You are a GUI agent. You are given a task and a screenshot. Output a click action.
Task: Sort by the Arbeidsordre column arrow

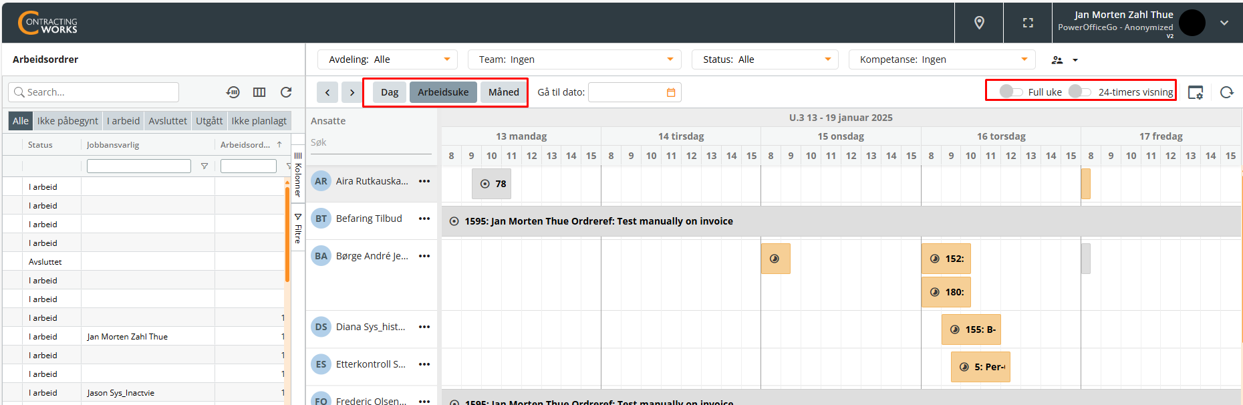pos(279,144)
